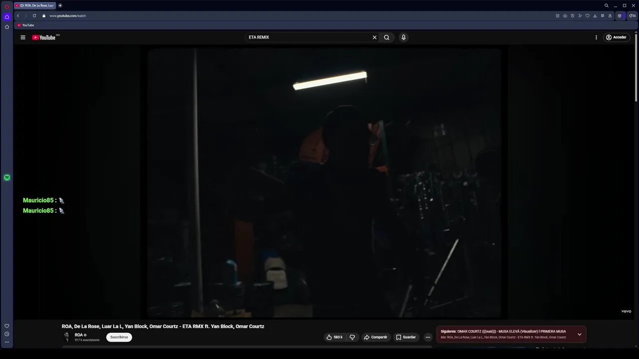
Task: Open Spotify from the Opera sidebar
Action: [x=7, y=178]
